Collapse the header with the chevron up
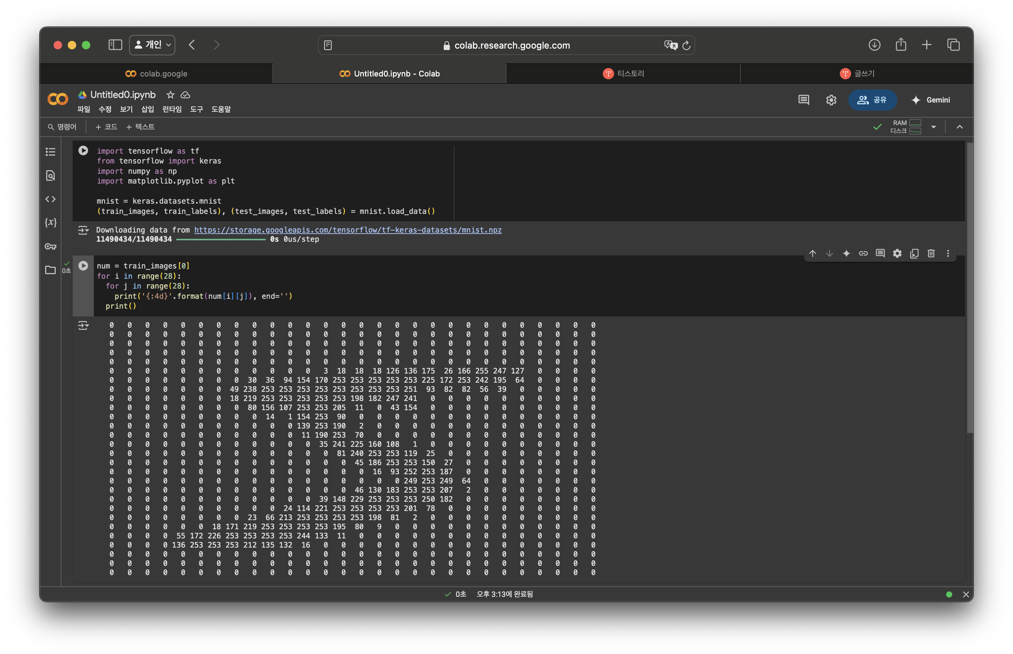 tap(959, 127)
